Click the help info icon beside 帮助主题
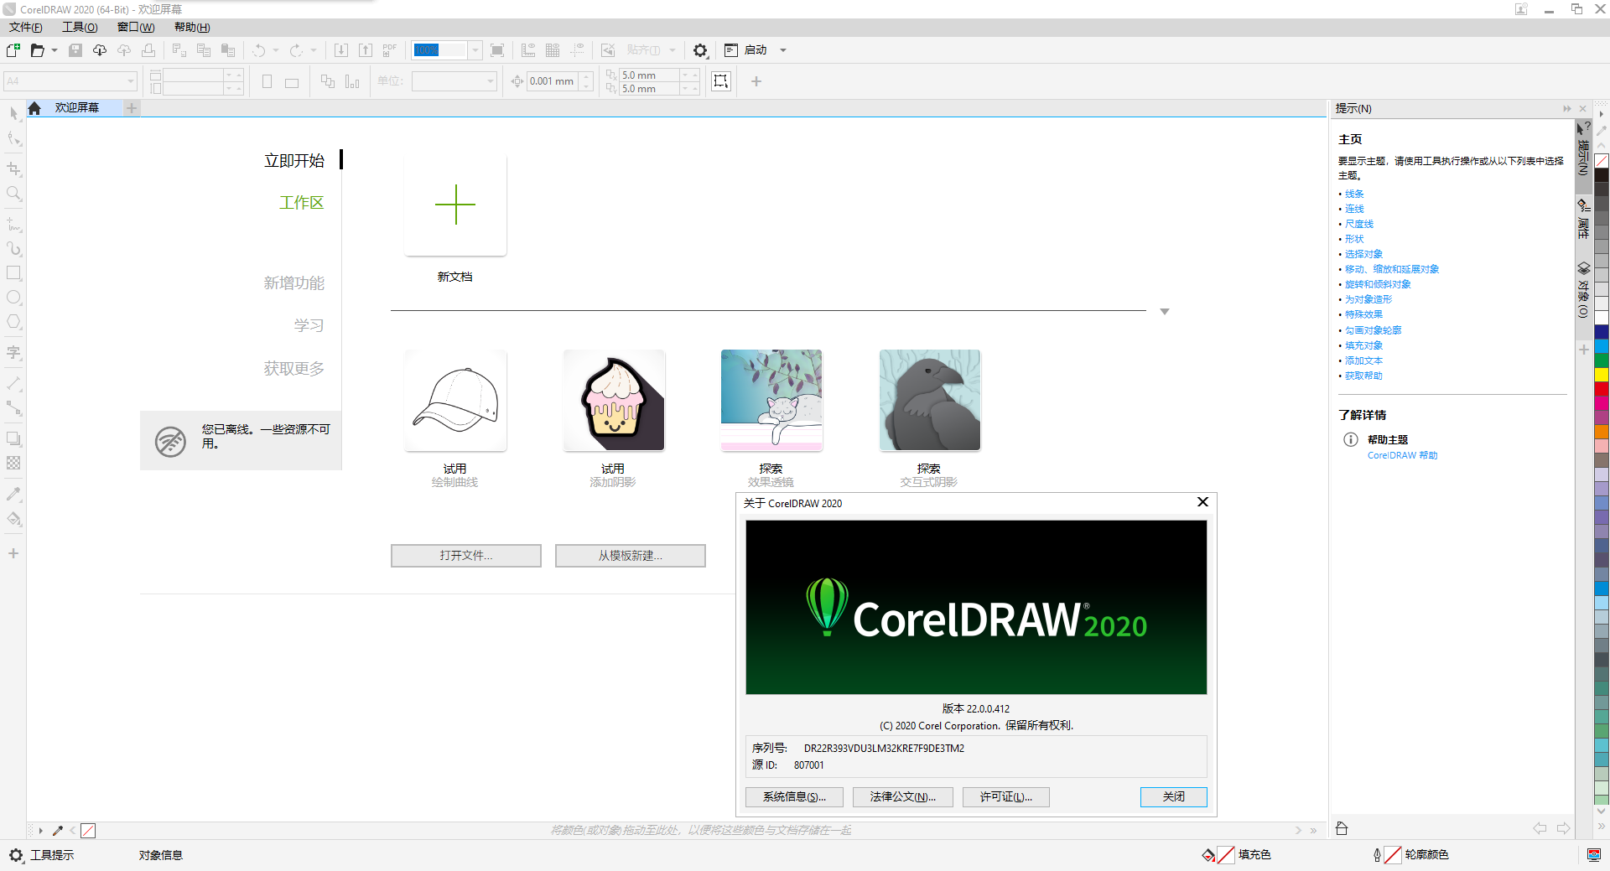The width and height of the screenshot is (1610, 871). [x=1351, y=440]
